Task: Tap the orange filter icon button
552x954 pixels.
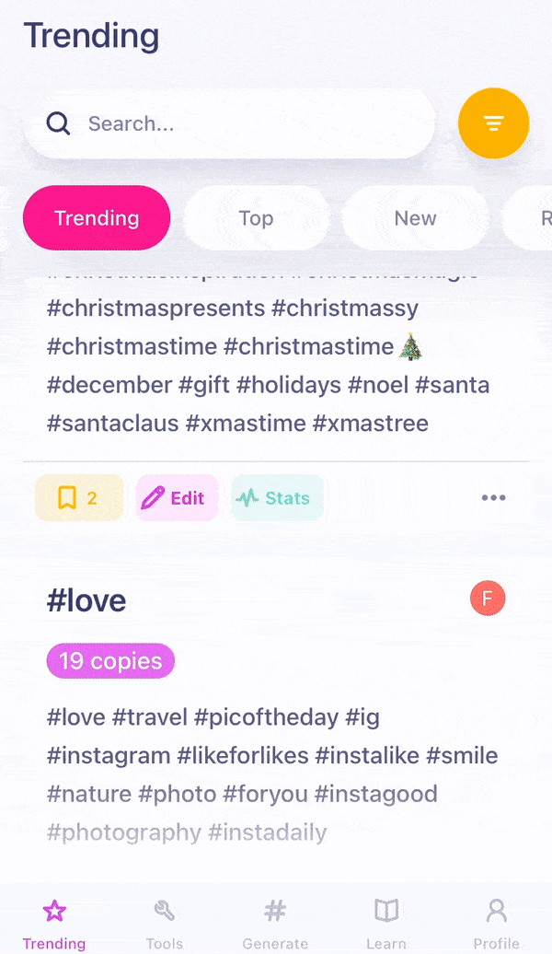Action: [493, 123]
